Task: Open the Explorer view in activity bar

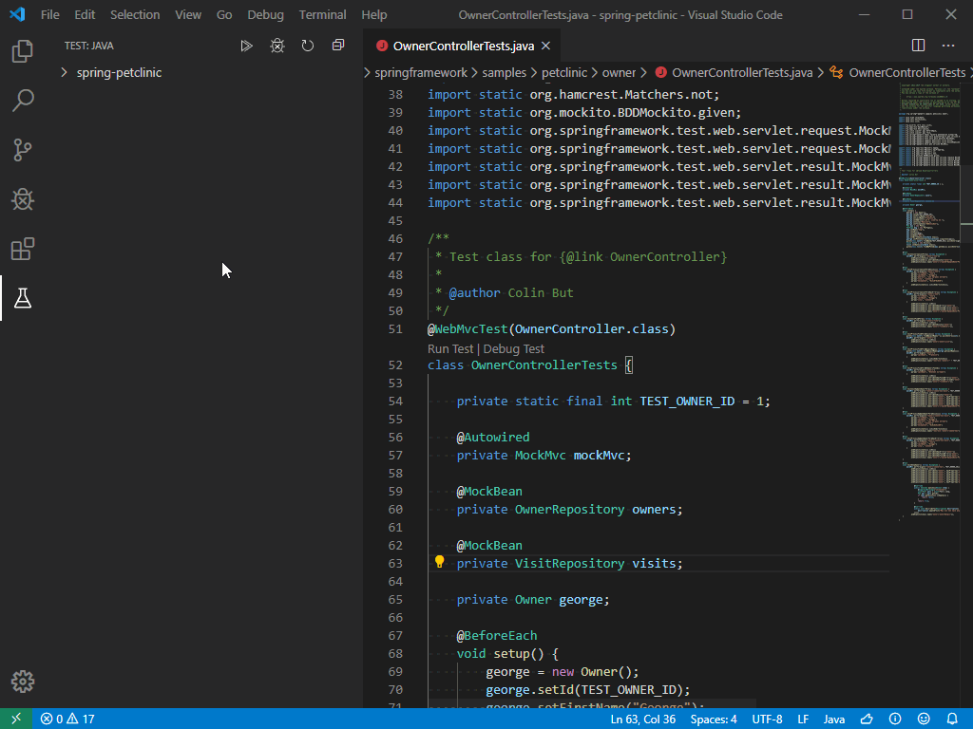Action: (x=23, y=51)
